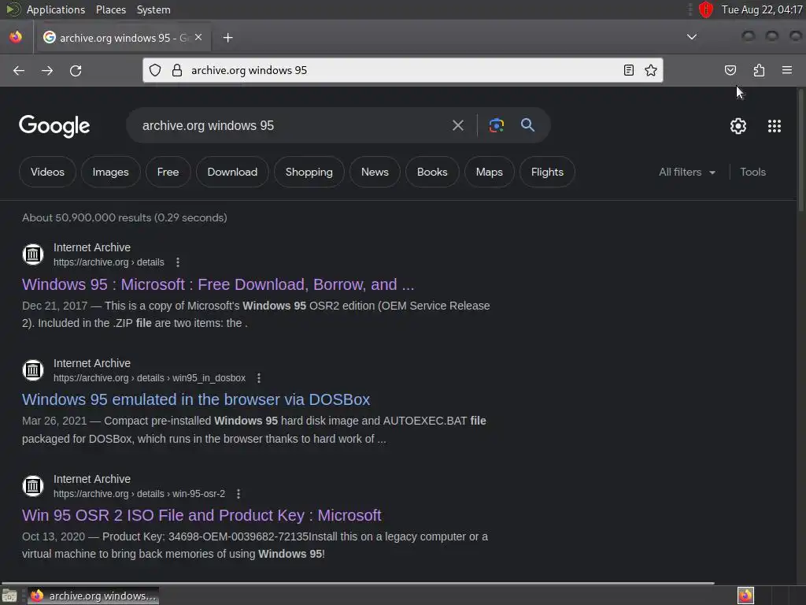This screenshot has width=806, height=605.
Task: Open a new browser tab
Action: (227, 38)
